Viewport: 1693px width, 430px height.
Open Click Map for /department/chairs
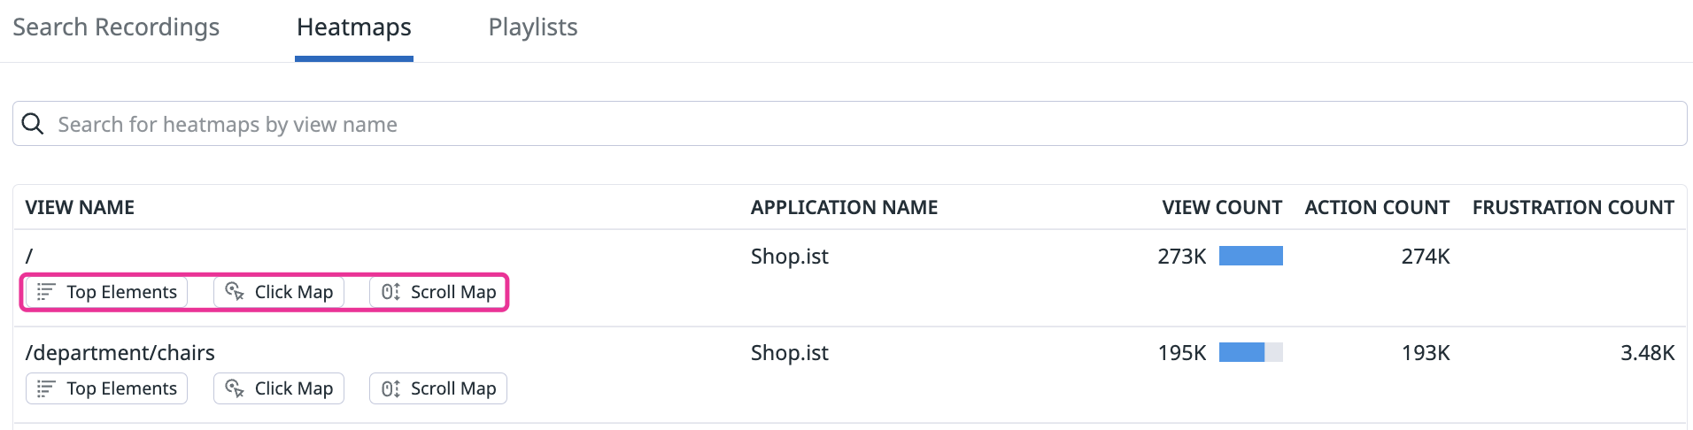[279, 388]
